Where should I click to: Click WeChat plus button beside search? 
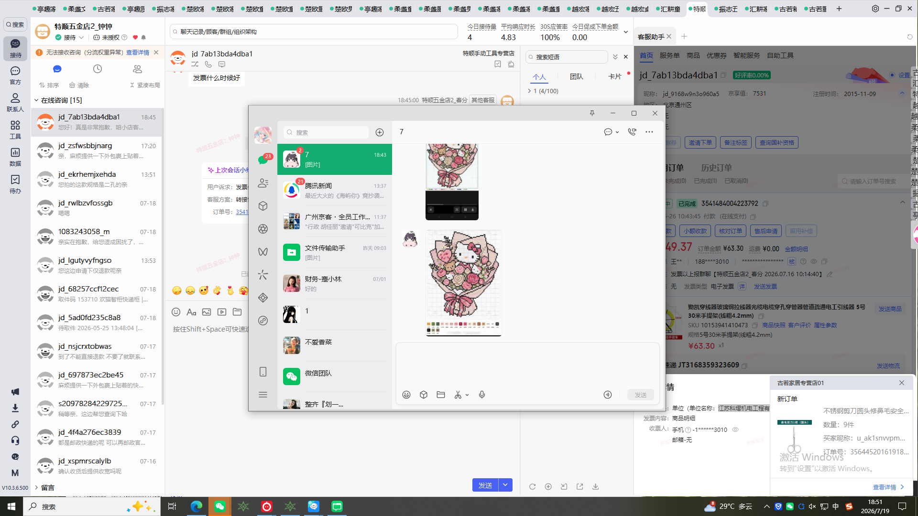click(x=380, y=132)
